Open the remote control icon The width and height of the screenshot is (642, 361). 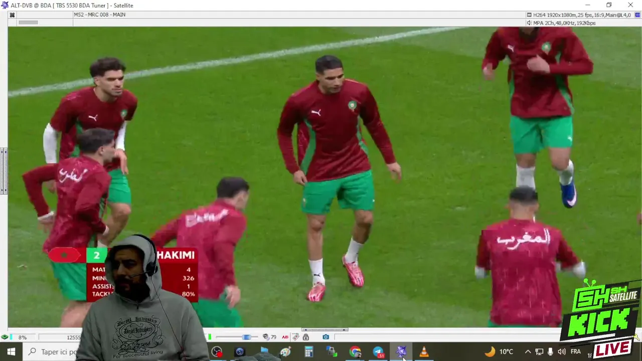pos(296,337)
